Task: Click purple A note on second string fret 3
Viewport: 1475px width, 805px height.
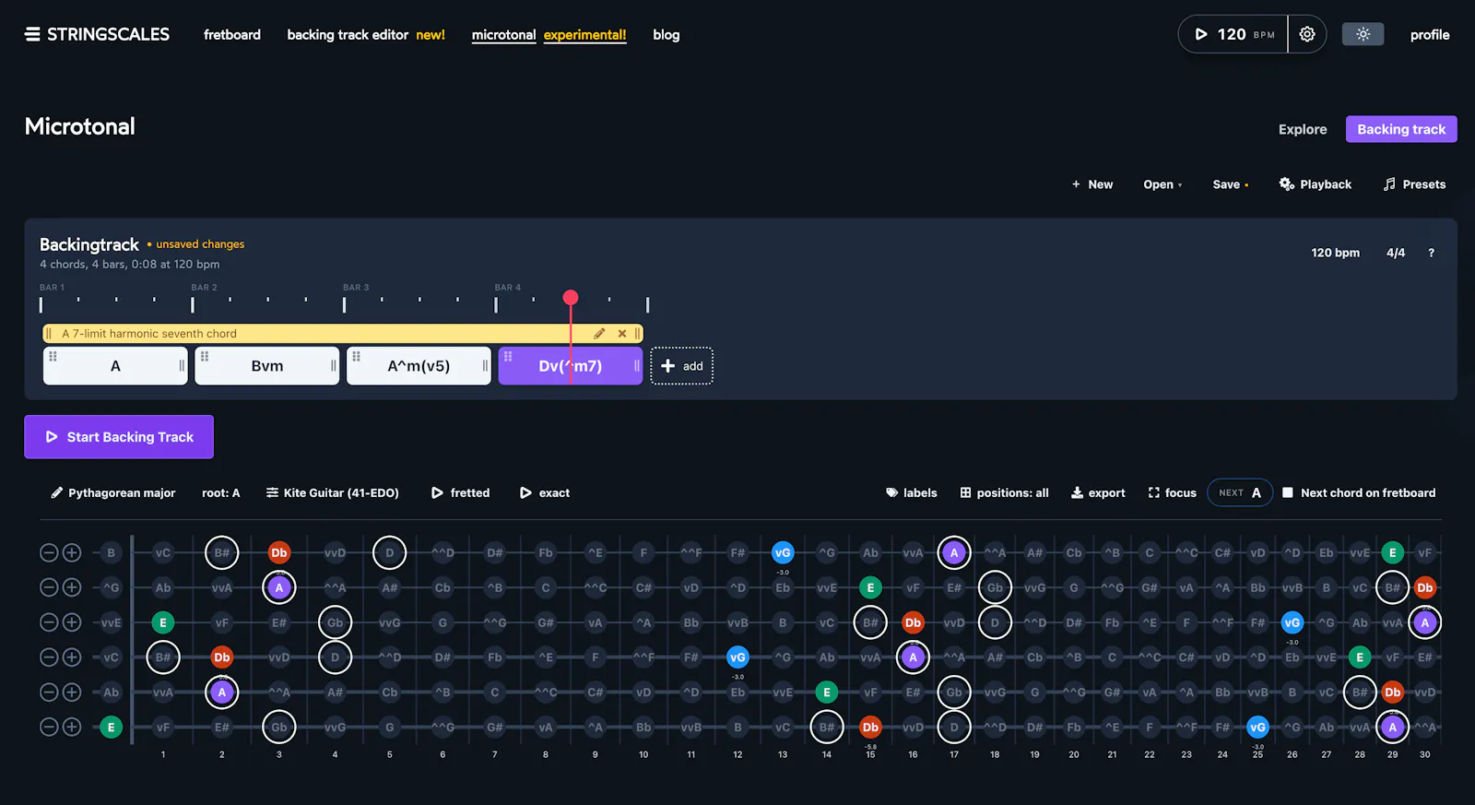Action: pos(279,587)
